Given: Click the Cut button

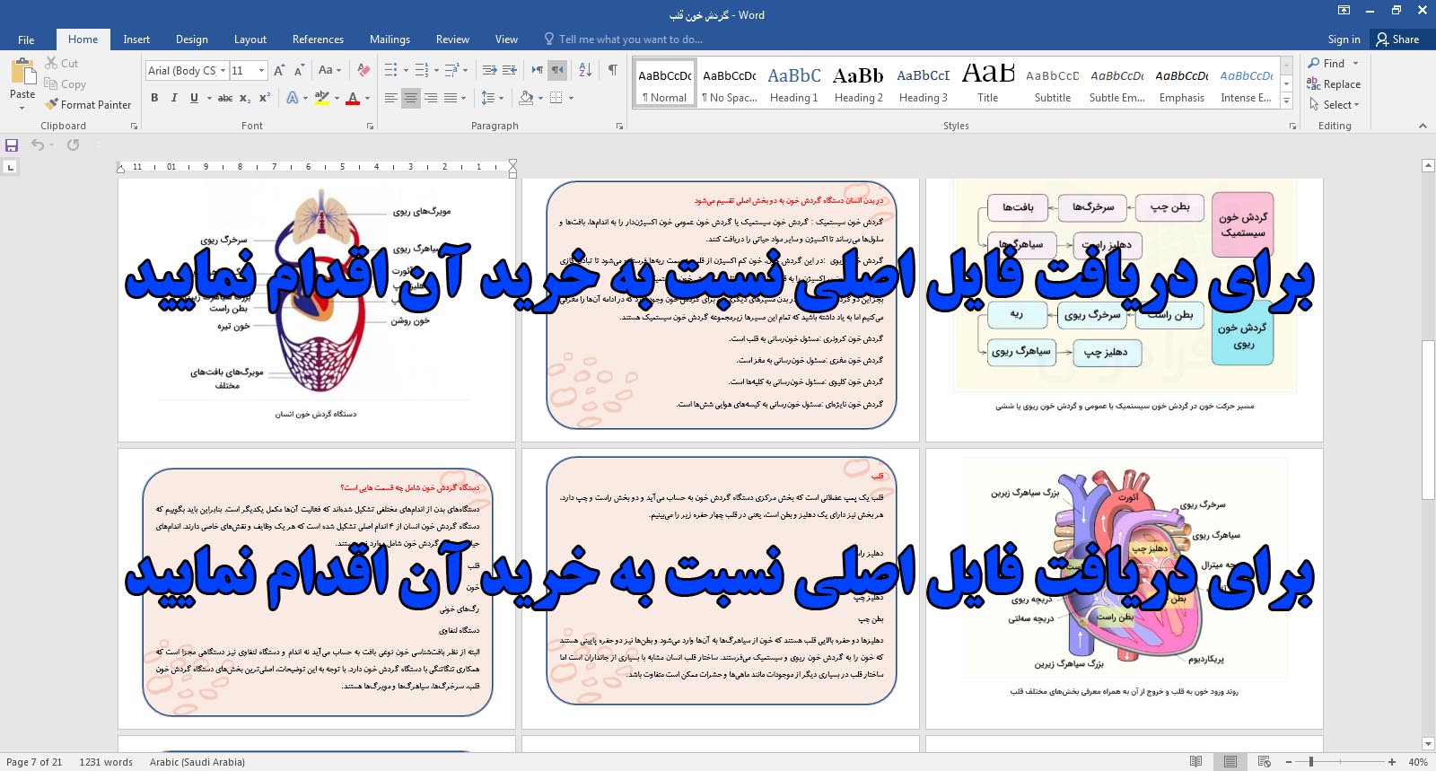Looking at the screenshot, I should click(x=62, y=64).
